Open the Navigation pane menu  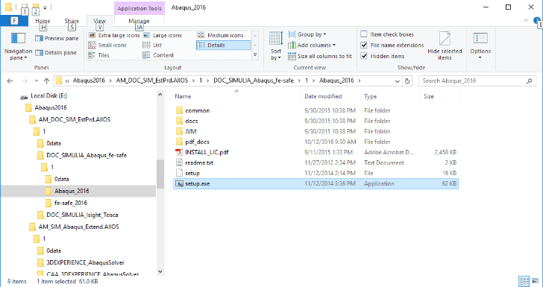point(18,47)
